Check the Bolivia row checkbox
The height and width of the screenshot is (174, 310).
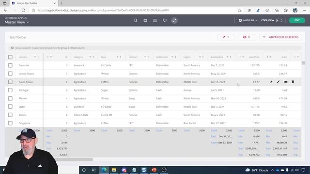point(10,115)
